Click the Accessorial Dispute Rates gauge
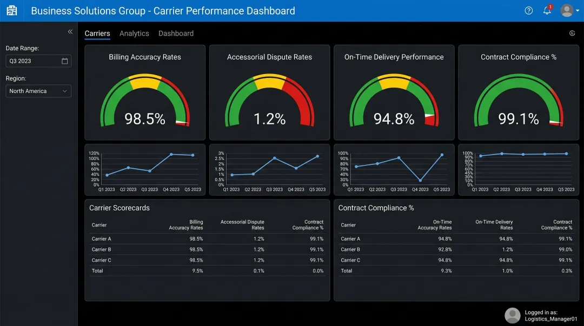Screen dimensions: 584x326 (269, 100)
